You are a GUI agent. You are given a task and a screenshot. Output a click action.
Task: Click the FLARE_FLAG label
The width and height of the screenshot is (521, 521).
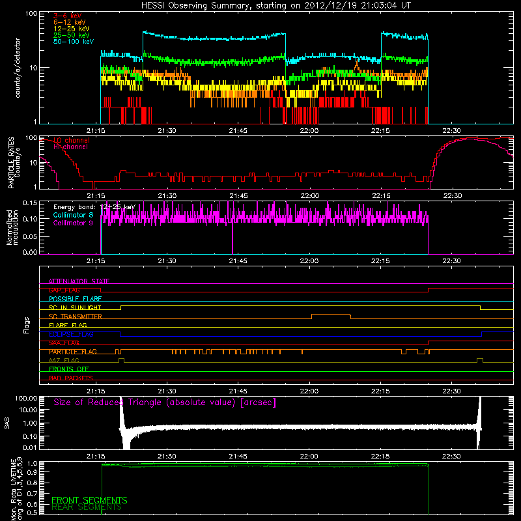pyautogui.click(x=68, y=325)
